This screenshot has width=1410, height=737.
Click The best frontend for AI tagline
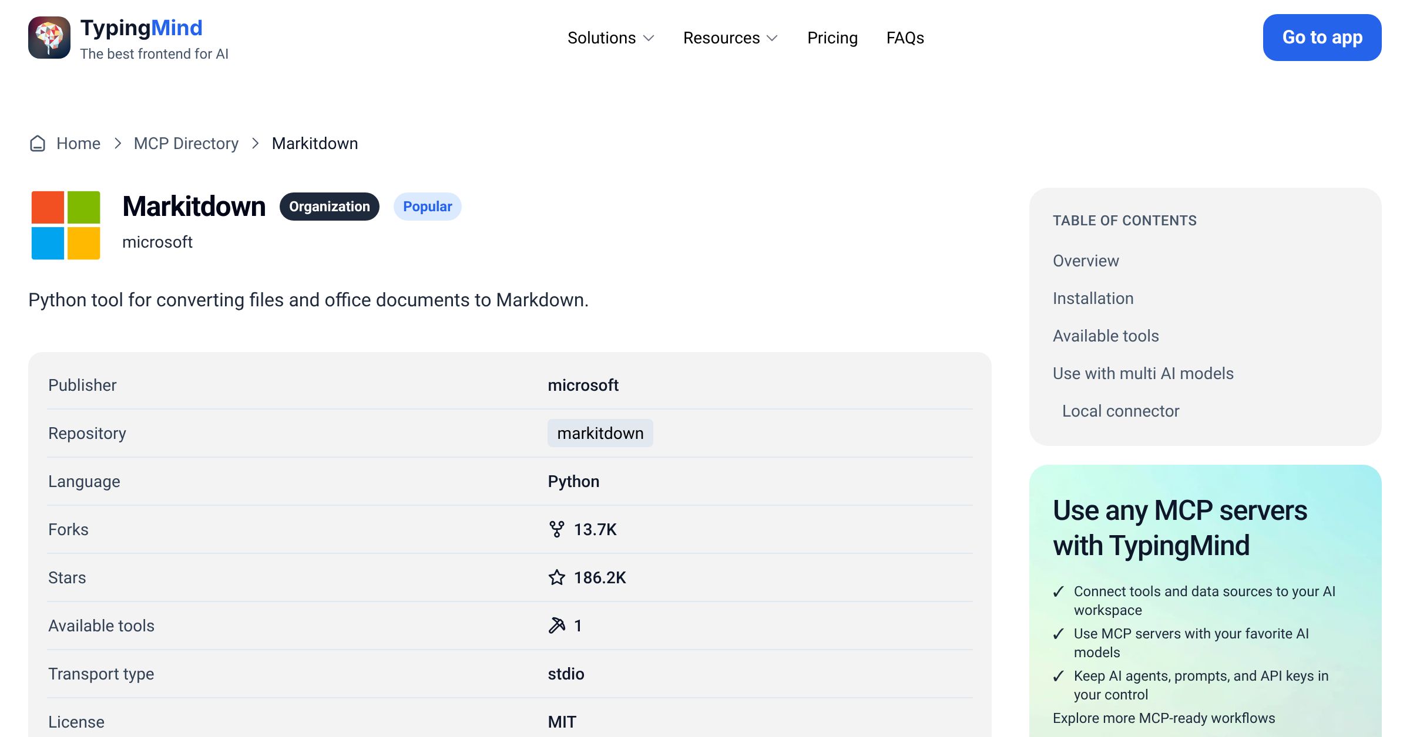154,54
